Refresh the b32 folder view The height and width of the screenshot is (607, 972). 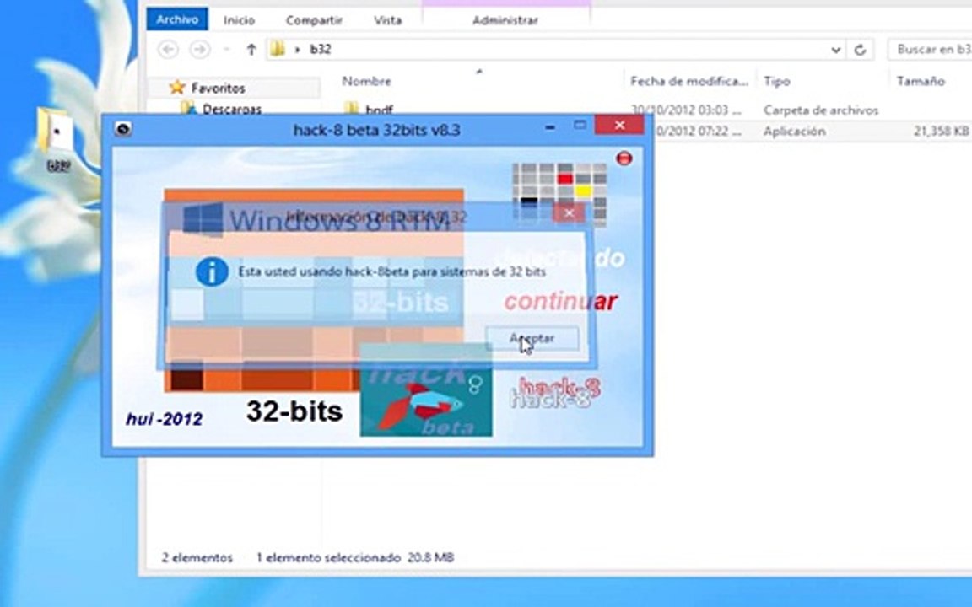click(860, 51)
